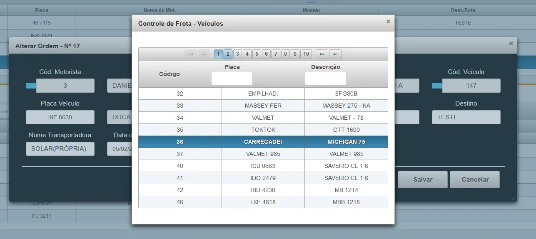536x239 pixels.
Task: Select the CTT 1600 description cell
Action: pos(346,130)
